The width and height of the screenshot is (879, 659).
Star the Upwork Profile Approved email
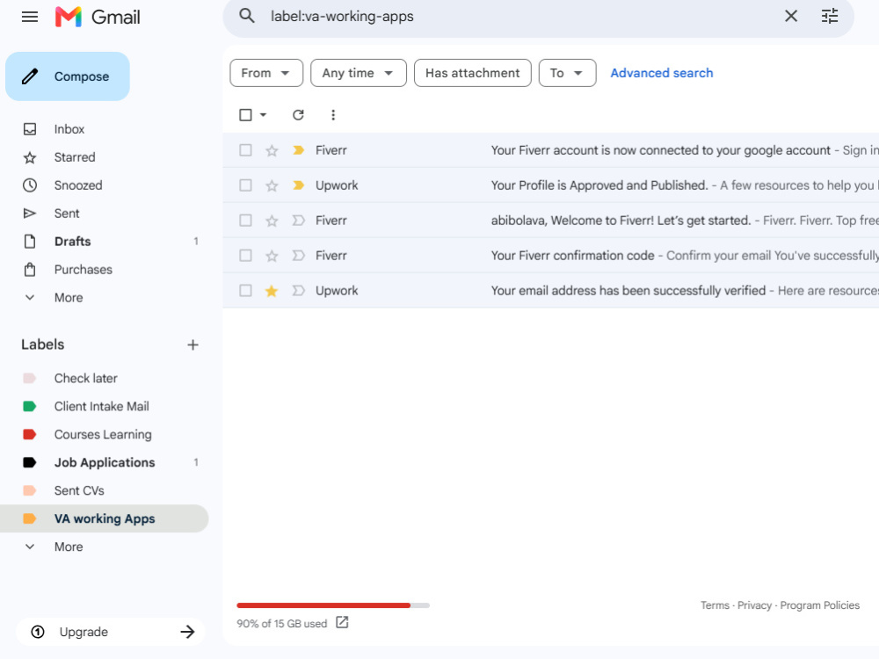(x=272, y=185)
